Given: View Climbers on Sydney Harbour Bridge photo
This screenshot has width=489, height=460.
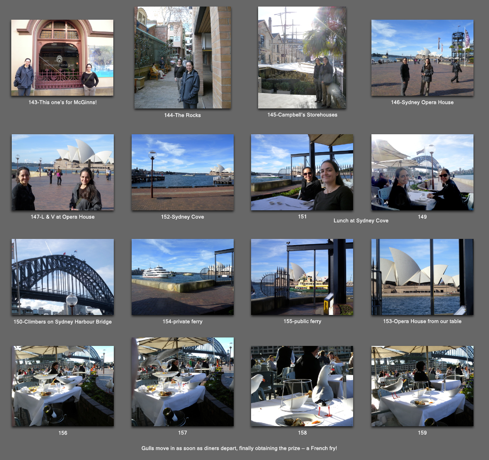Looking at the screenshot, I should pos(63,277).
